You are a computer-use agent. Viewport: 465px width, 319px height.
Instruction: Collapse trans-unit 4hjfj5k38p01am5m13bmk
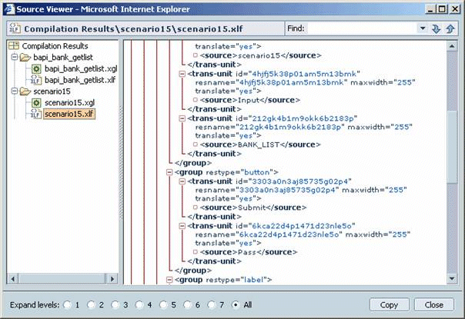pyautogui.click(x=182, y=74)
